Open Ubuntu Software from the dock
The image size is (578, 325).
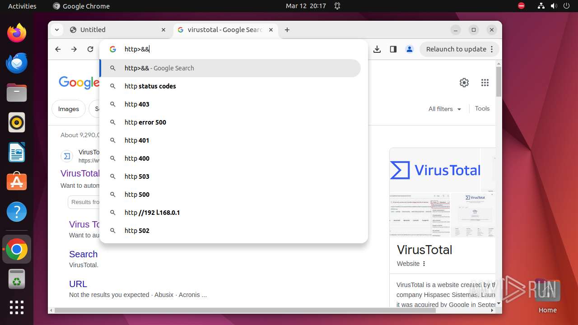[x=17, y=182]
